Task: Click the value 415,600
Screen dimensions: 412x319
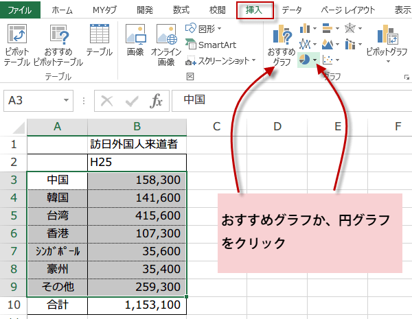Action: pos(137,216)
